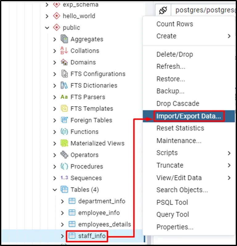237x246 pixels.
Task: Select Count Rows menu entry
Action: click(x=175, y=24)
